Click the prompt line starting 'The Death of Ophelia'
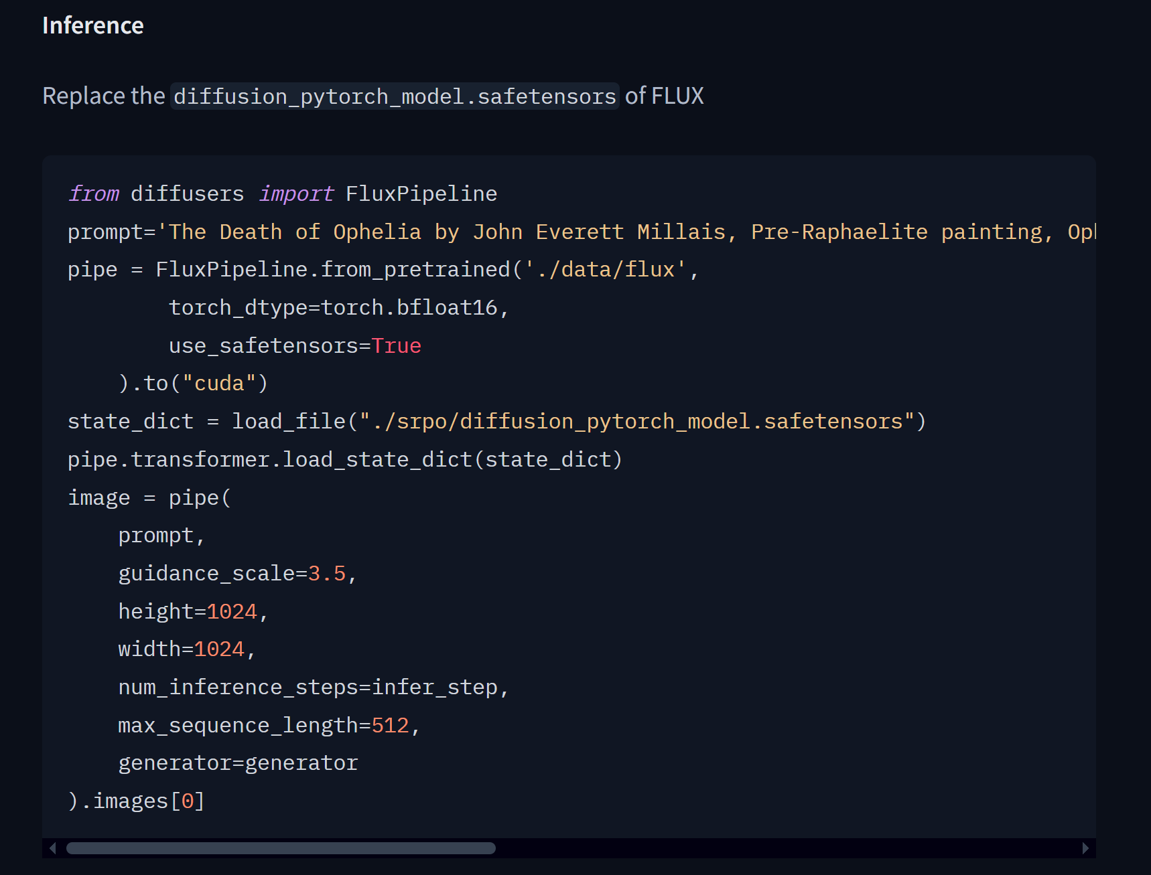The width and height of the screenshot is (1151, 875). tap(582, 232)
